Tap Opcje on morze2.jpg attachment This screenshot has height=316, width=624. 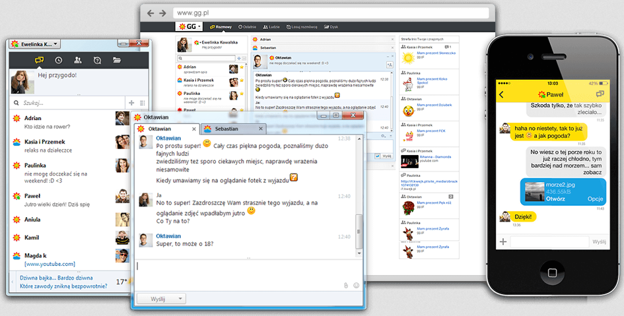(596, 199)
